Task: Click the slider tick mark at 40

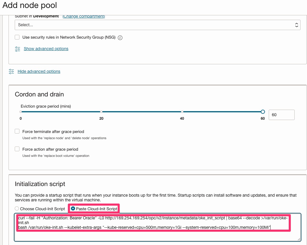Action: pos(182,112)
